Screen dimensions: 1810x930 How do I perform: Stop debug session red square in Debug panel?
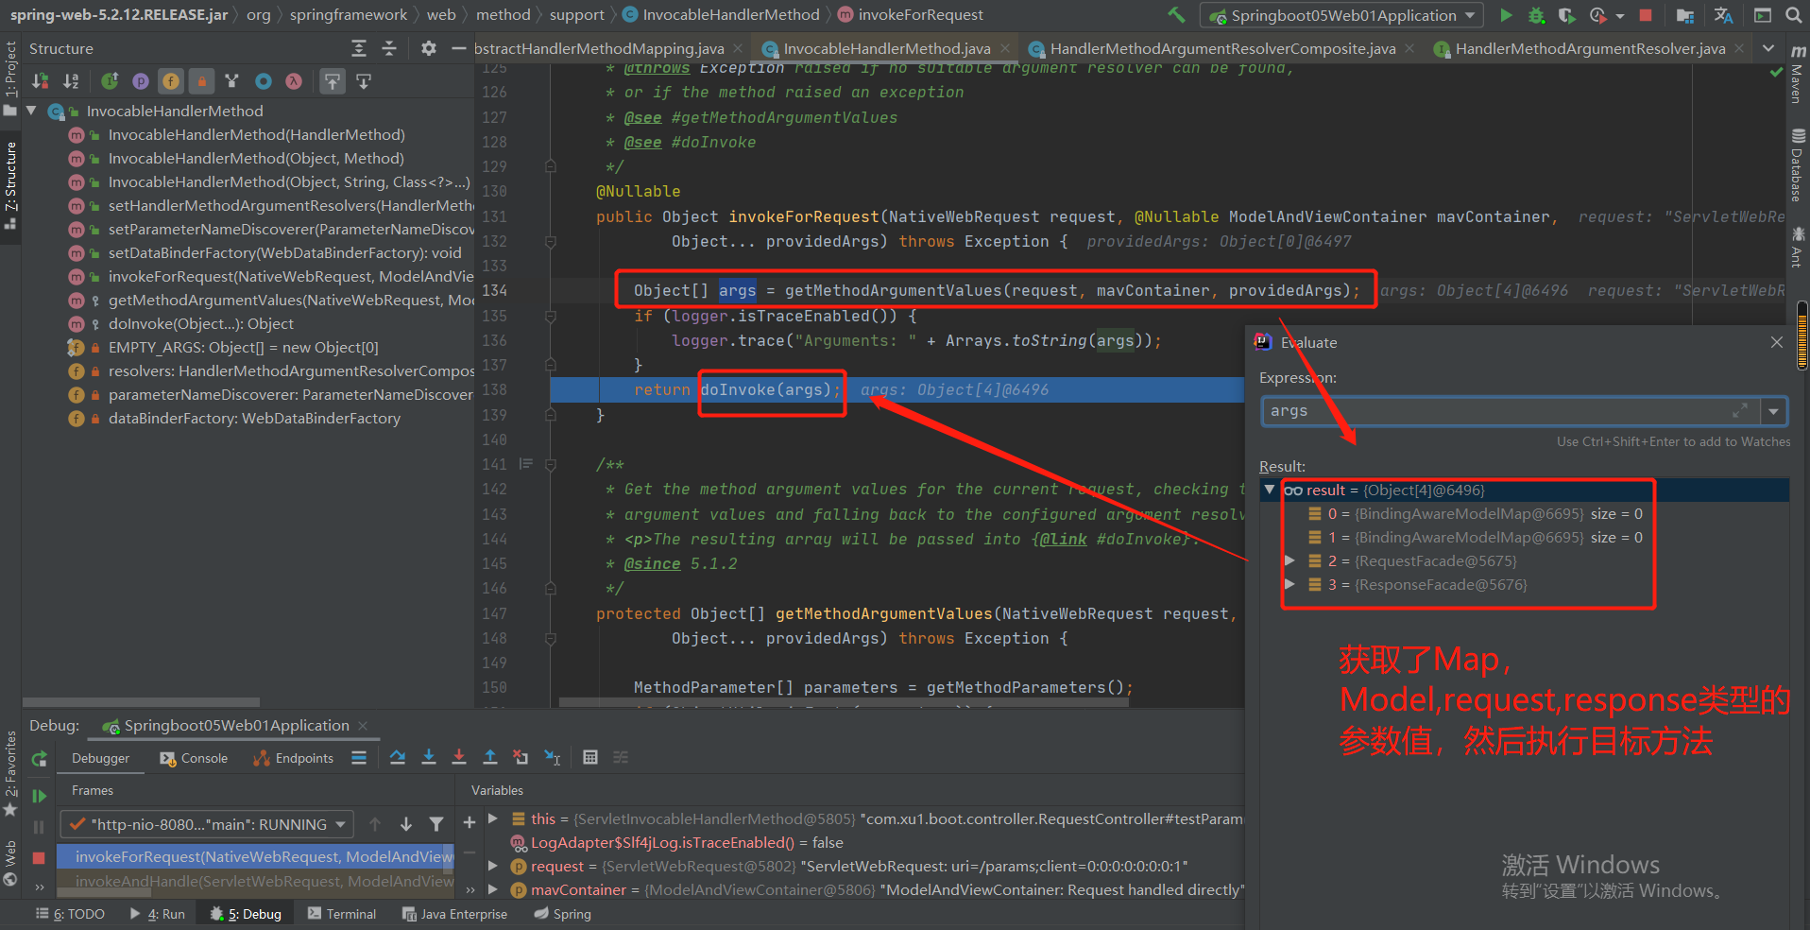pyautogui.click(x=39, y=857)
